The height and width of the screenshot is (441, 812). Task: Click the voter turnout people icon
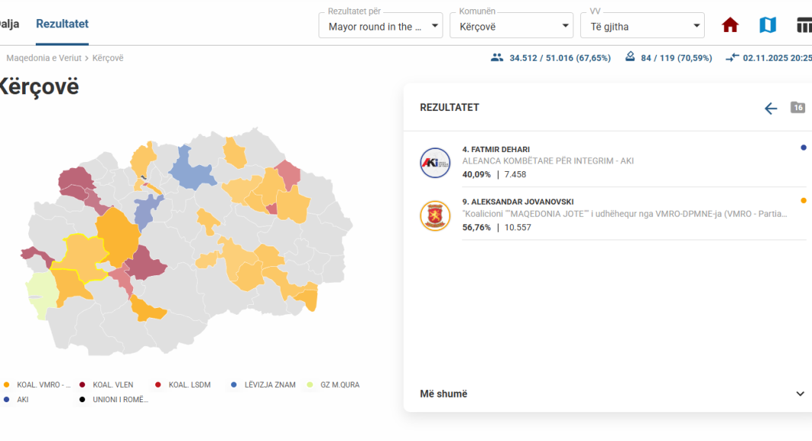[x=497, y=57]
